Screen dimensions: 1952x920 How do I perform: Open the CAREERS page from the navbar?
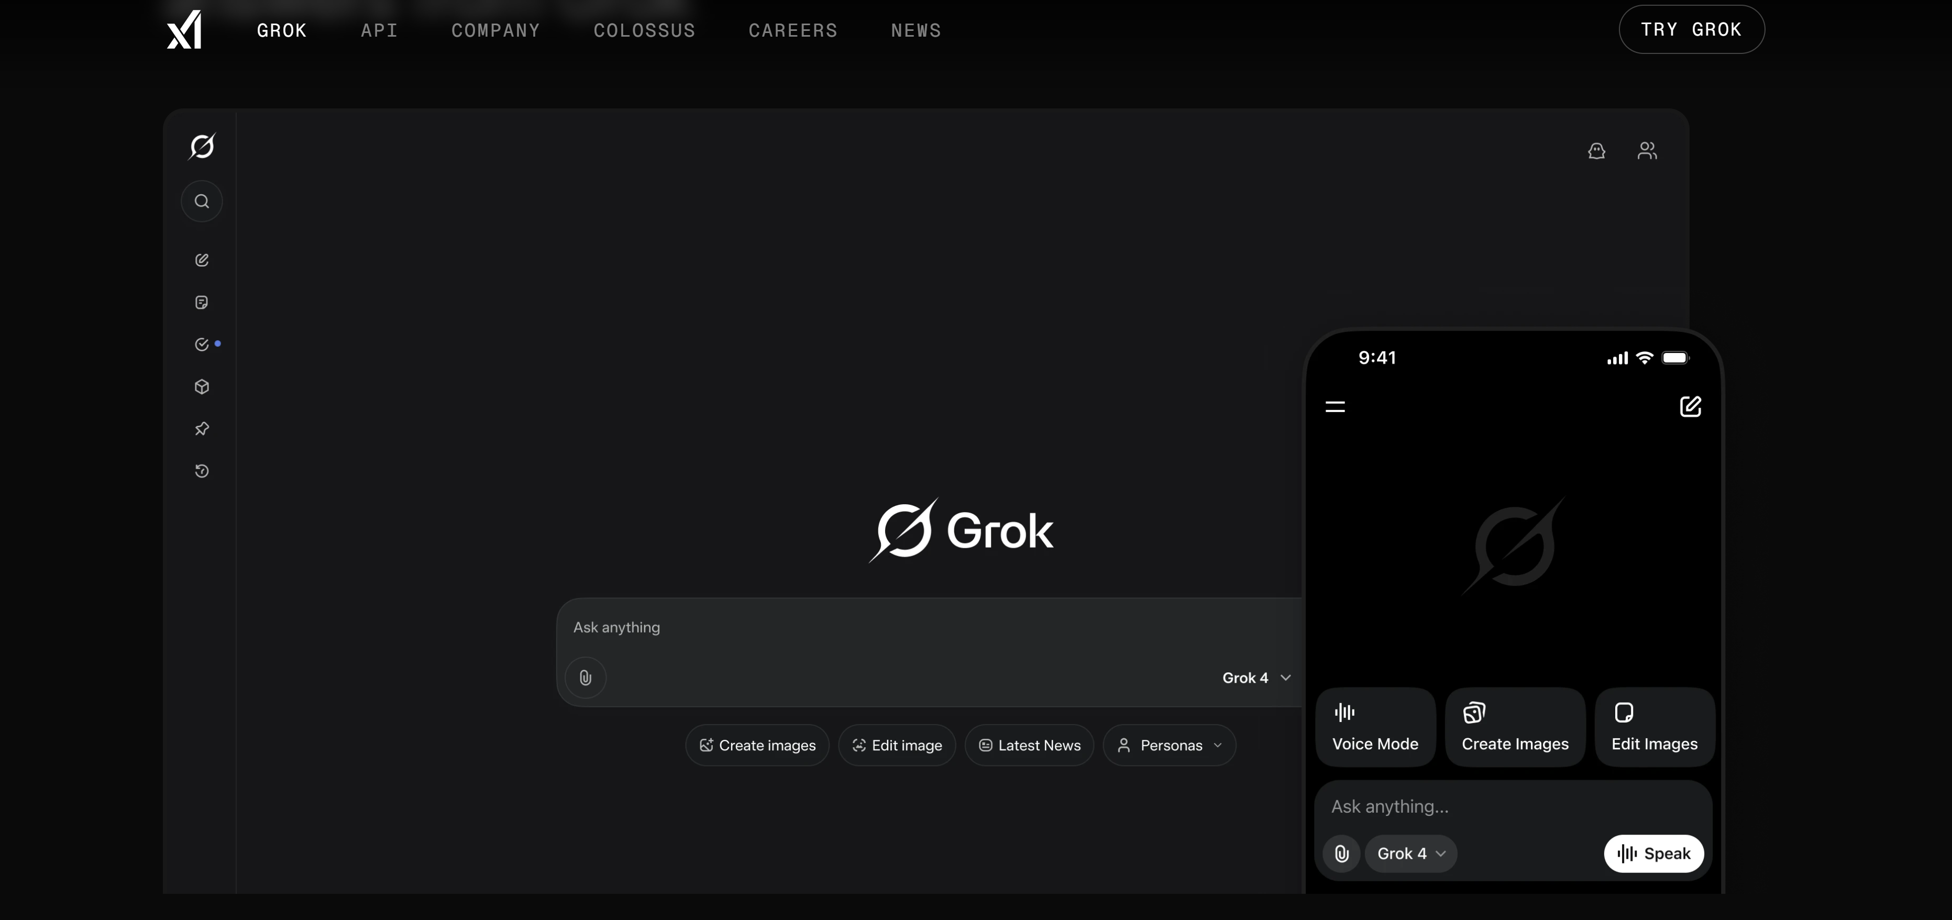click(x=792, y=30)
